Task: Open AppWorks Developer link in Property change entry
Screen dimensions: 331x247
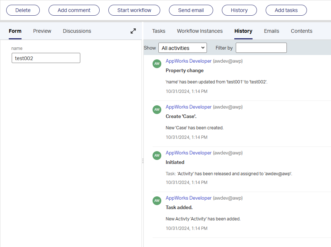Action: coord(188,61)
